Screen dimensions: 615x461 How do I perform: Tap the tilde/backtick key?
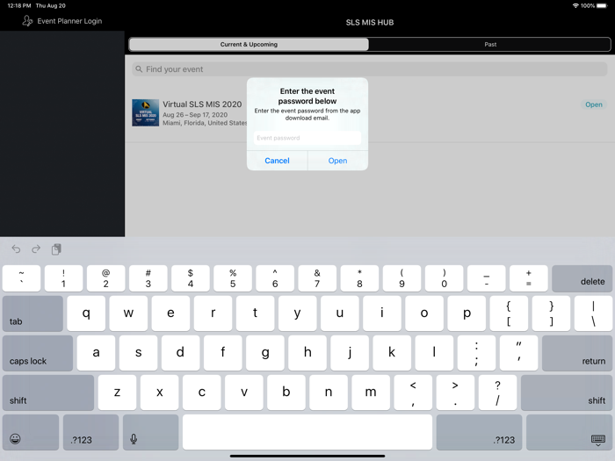click(x=21, y=278)
